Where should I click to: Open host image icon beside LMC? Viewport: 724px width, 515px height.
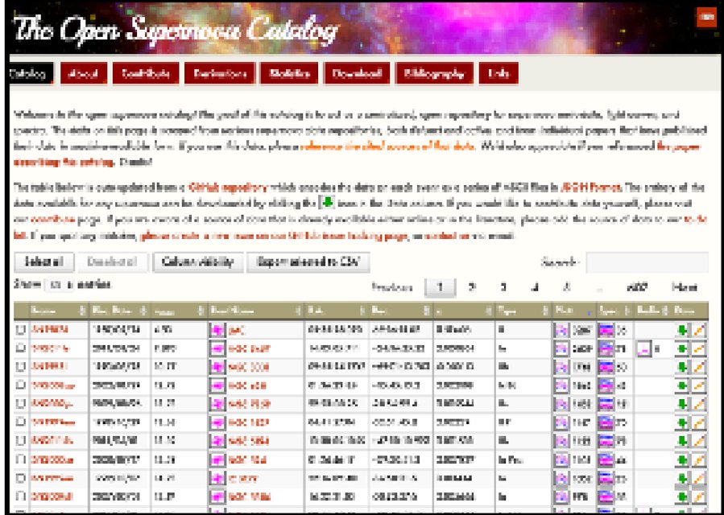(217, 331)
